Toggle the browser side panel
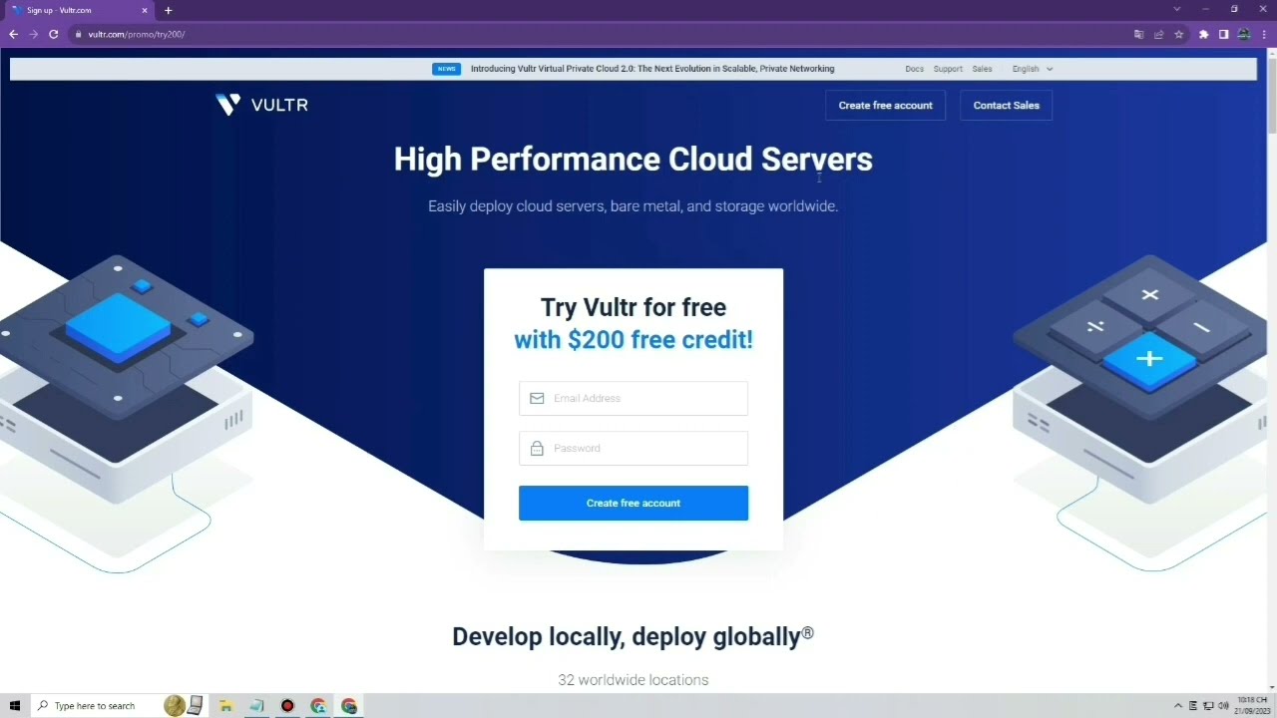Viewport: 1277px width, 718px height. (1223, 34)
